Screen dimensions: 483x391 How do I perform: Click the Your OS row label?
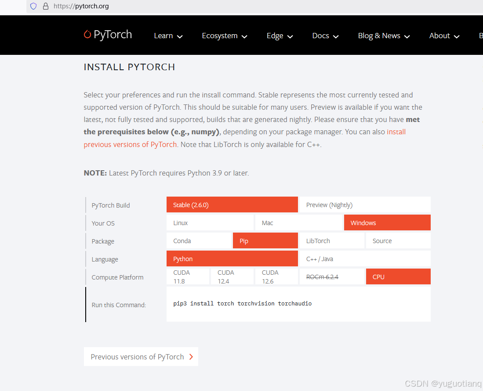pyautogui.click(x=103, y=223)
